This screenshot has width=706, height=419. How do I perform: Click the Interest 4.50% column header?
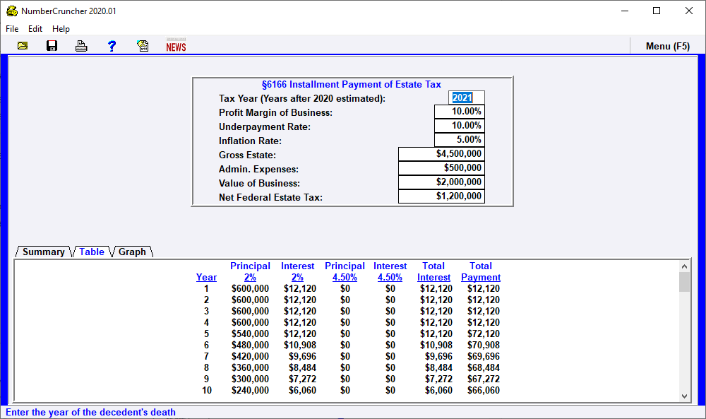(390, 271)
